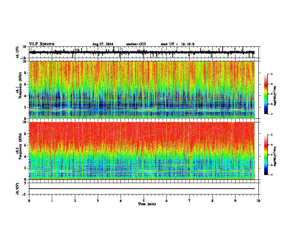
Task: Click time axis tick label "3"
Action: pos(98,201)
